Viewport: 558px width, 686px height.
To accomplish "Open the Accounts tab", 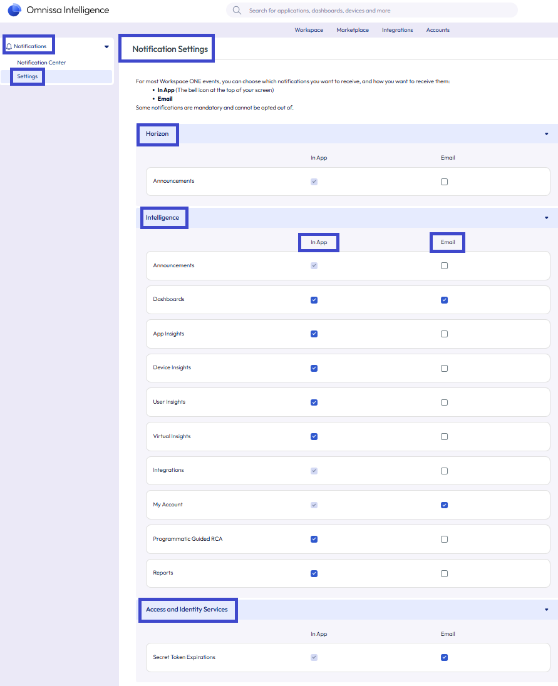I will 438,30.
